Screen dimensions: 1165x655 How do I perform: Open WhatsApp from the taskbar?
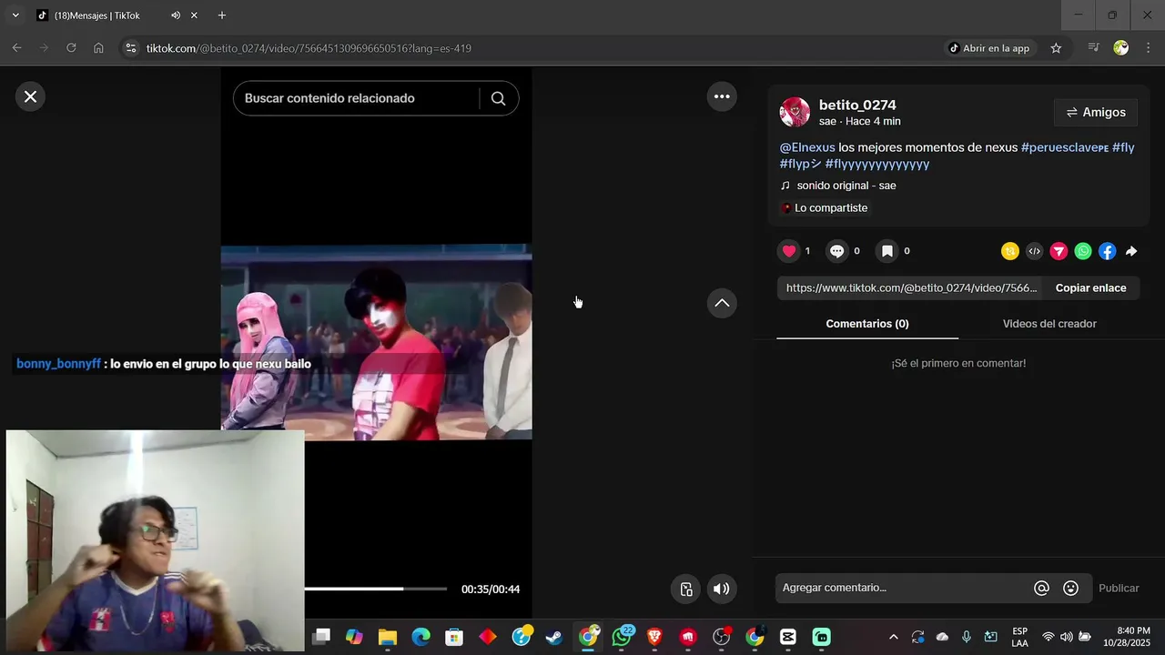click(622, 637)
